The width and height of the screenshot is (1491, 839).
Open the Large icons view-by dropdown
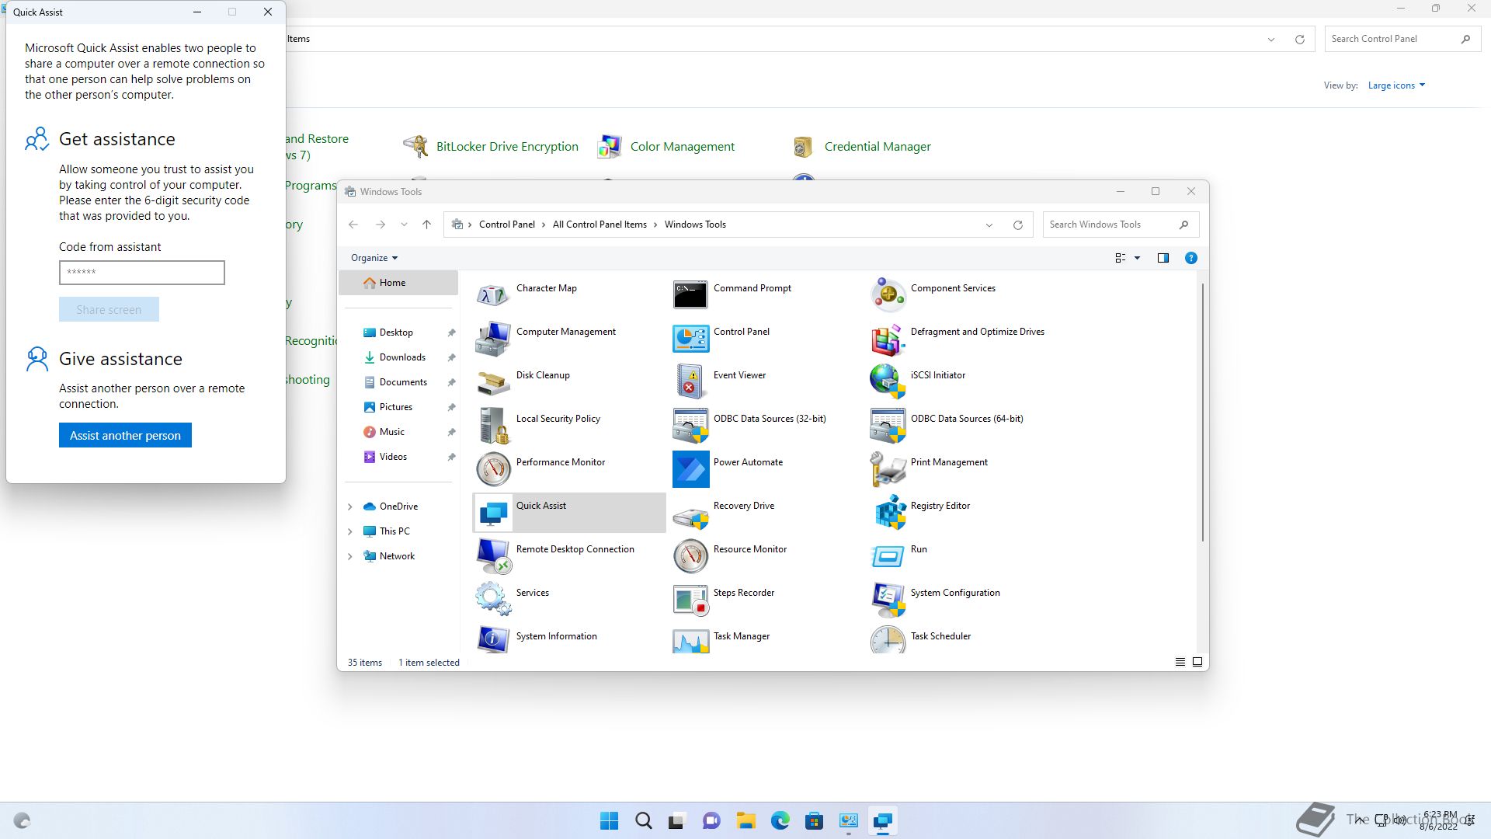coord(1396,85)
